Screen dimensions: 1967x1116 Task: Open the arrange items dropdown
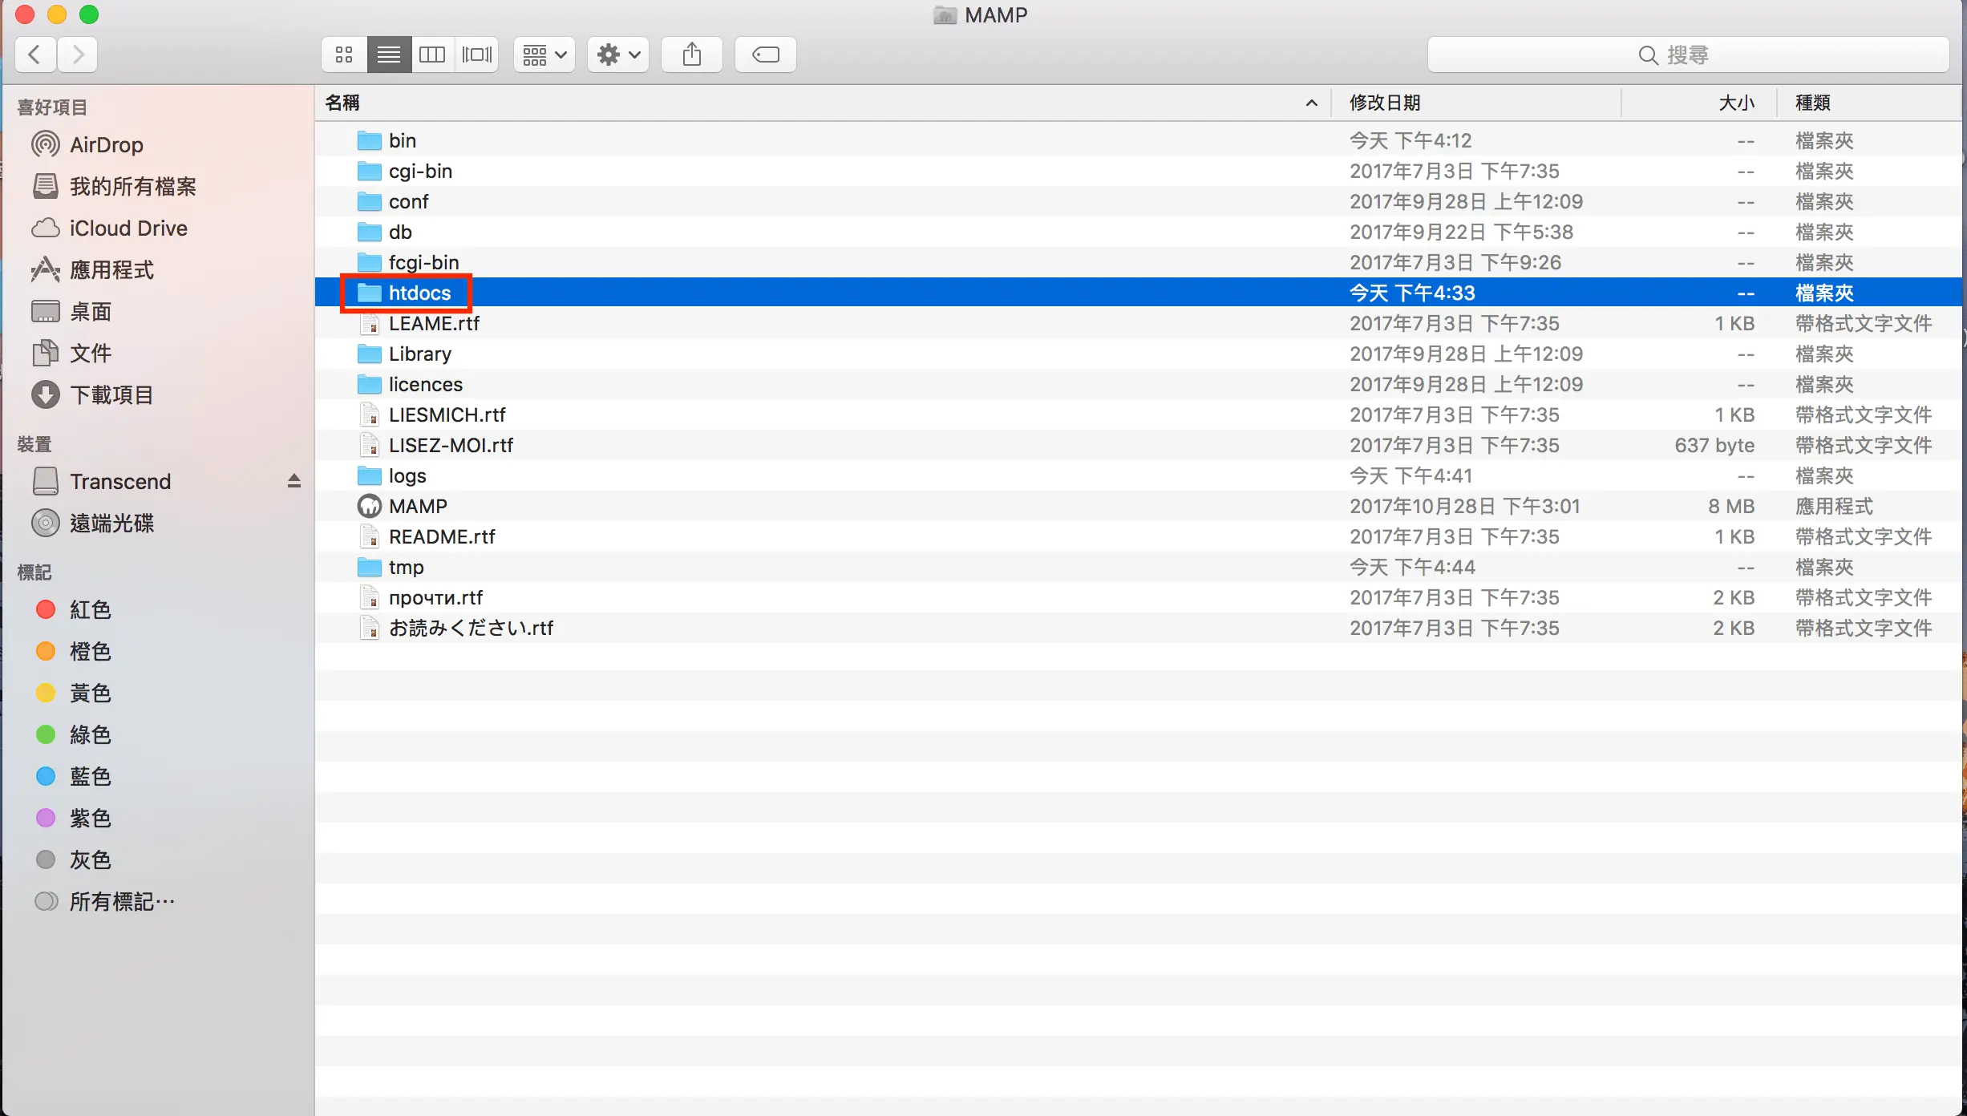click(x=544, y=55)
